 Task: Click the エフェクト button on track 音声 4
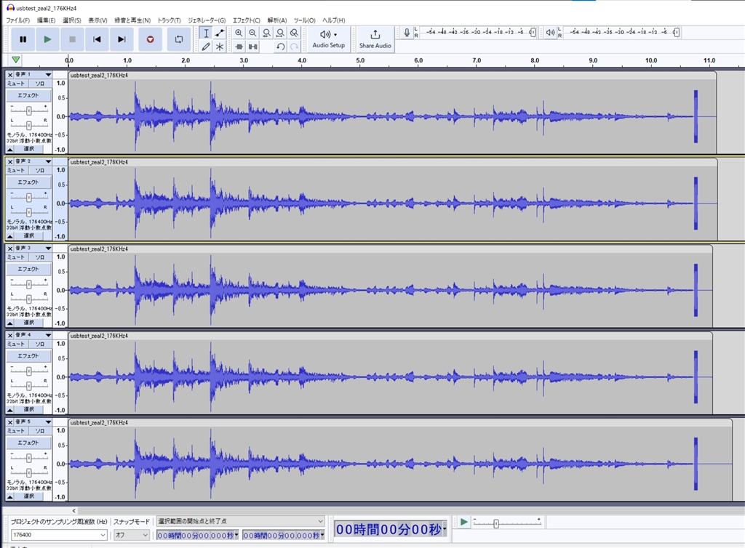[x=28, y=355]
